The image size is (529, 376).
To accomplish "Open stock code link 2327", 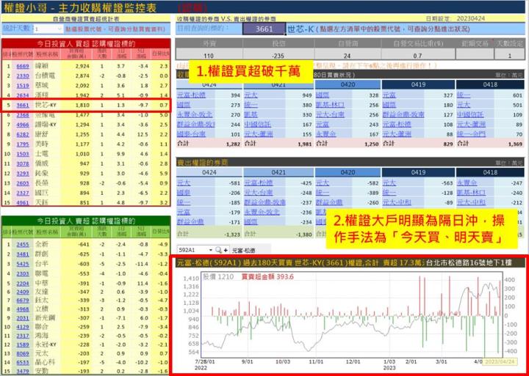I will click(23, 193).
